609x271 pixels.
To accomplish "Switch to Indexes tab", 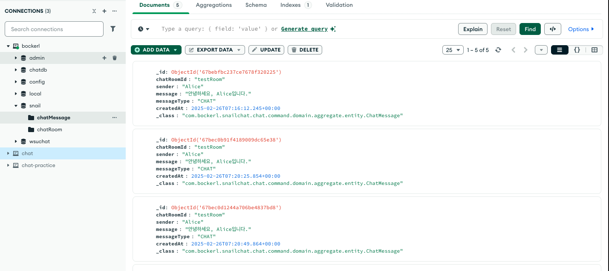I will (x=296, y=5).
